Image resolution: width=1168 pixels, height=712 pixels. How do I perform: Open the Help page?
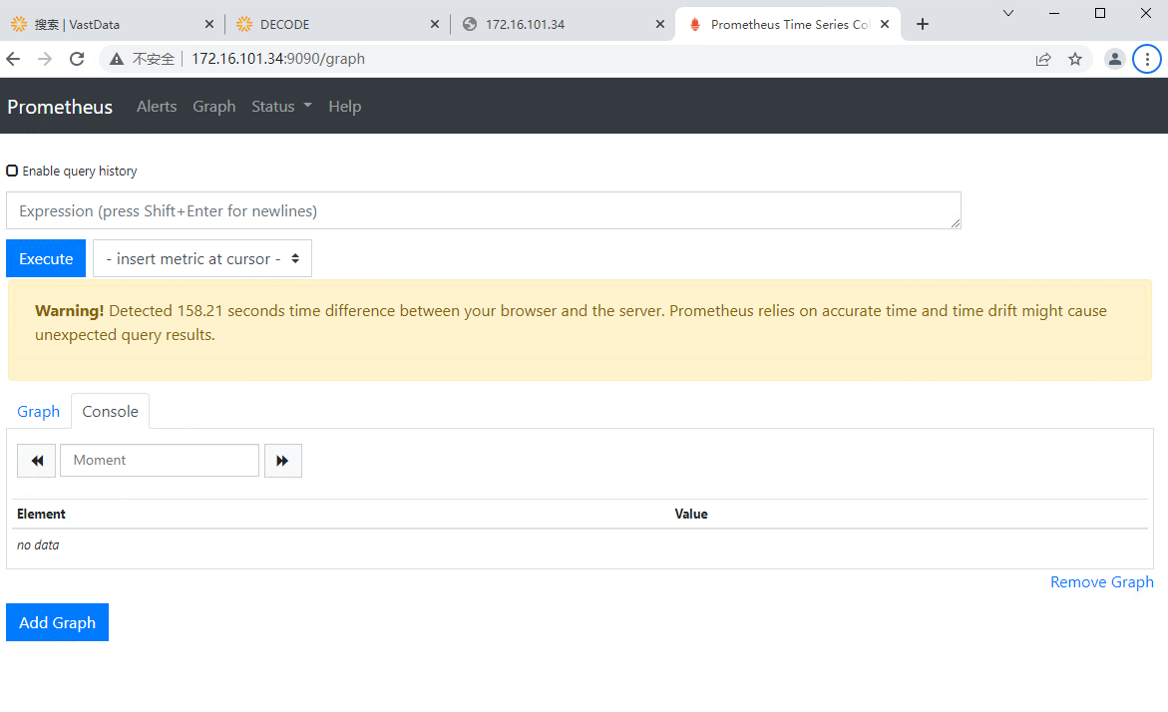[345, 107]
